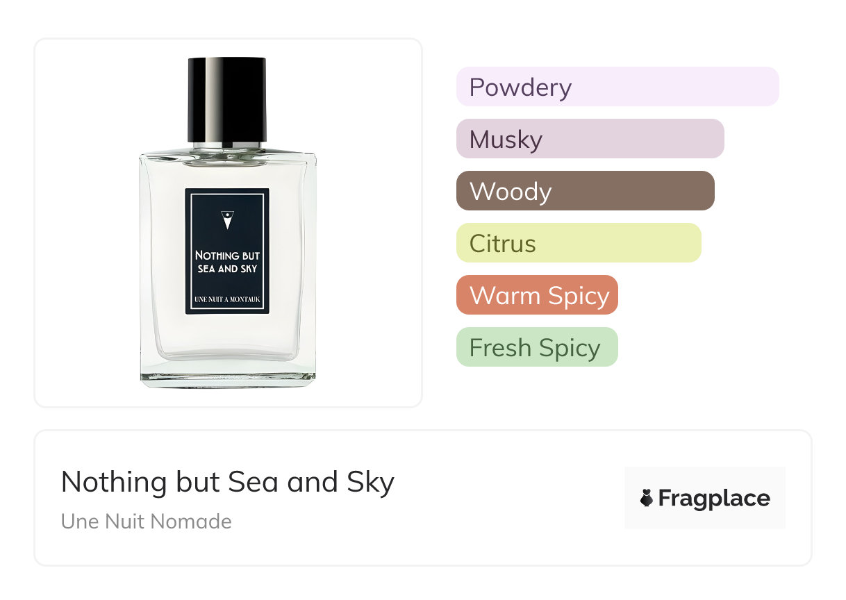The width and height of the screenshot is (846, 600).
Task: Click the dark navy label on bottle
Action: pyautogui.click(x=227, y=251)
